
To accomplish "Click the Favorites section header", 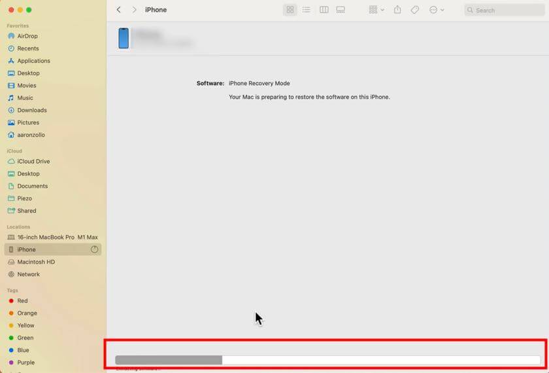I will [18, 26].
